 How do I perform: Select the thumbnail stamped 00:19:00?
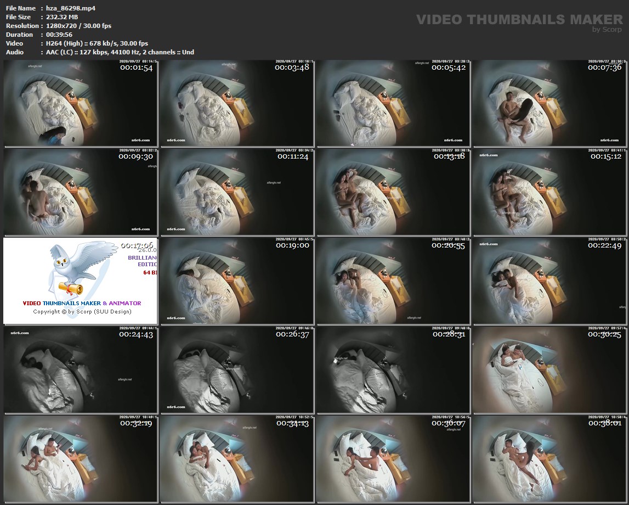point(237,281)
